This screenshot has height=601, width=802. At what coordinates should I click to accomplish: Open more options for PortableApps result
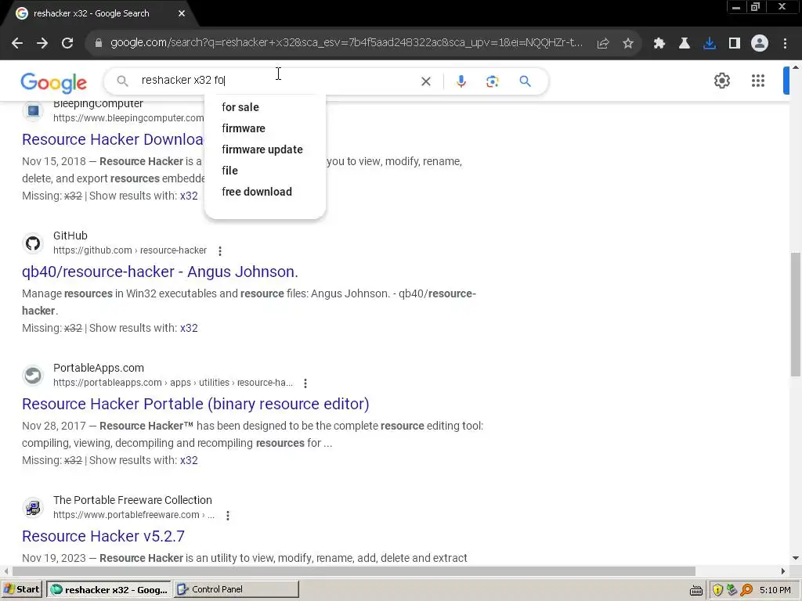tap(305, 383)
